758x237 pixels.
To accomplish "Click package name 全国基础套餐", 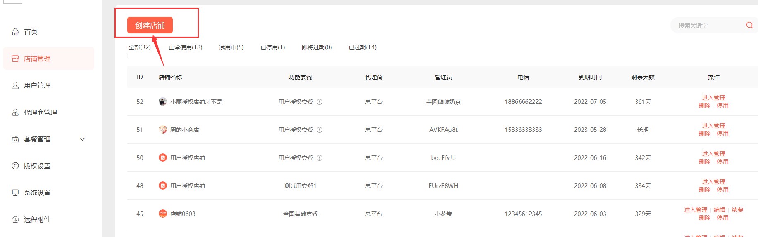I will pyautogui.click(x=300, y=214).
